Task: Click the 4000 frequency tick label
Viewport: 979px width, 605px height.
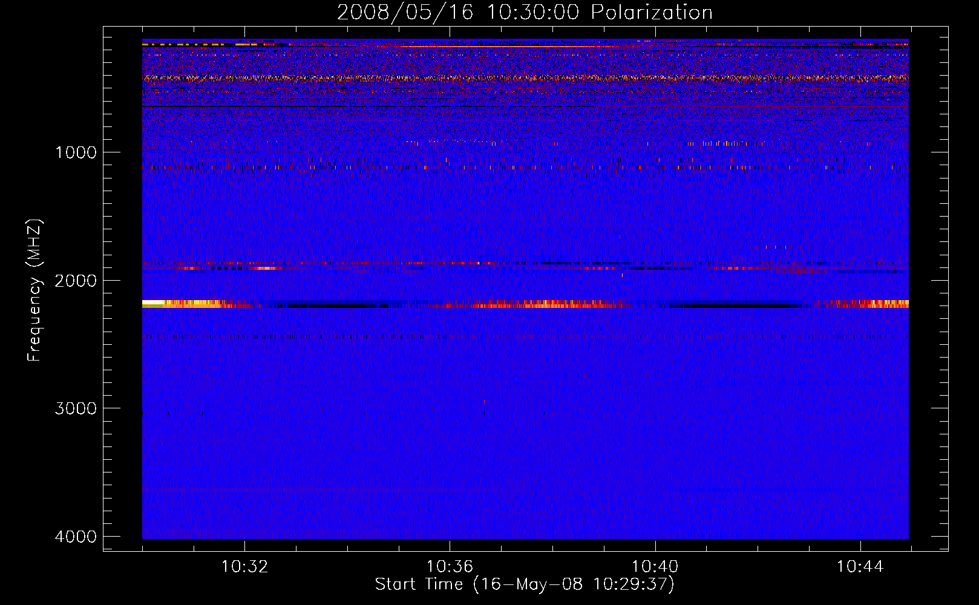Action: 76,537
